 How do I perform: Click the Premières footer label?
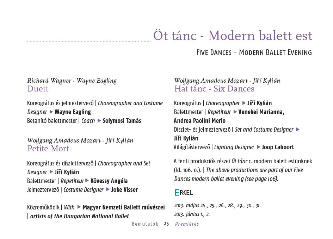click(187, 224)
